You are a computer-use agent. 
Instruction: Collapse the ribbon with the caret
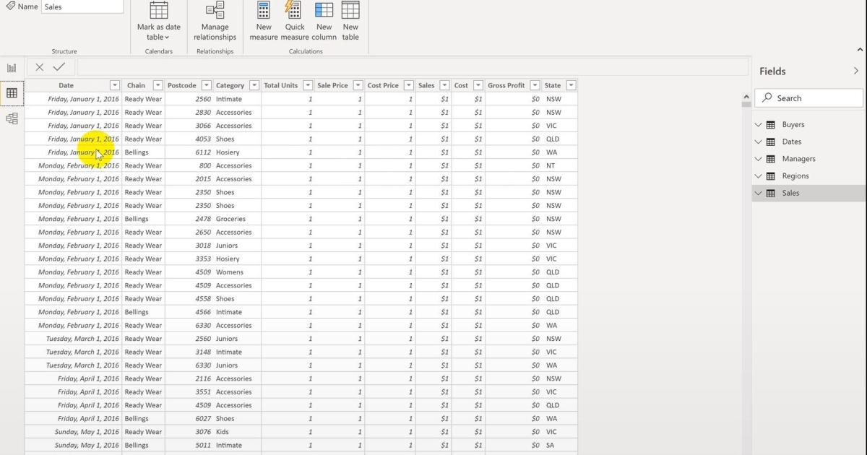pyautogui.click(x=860, y=50)
